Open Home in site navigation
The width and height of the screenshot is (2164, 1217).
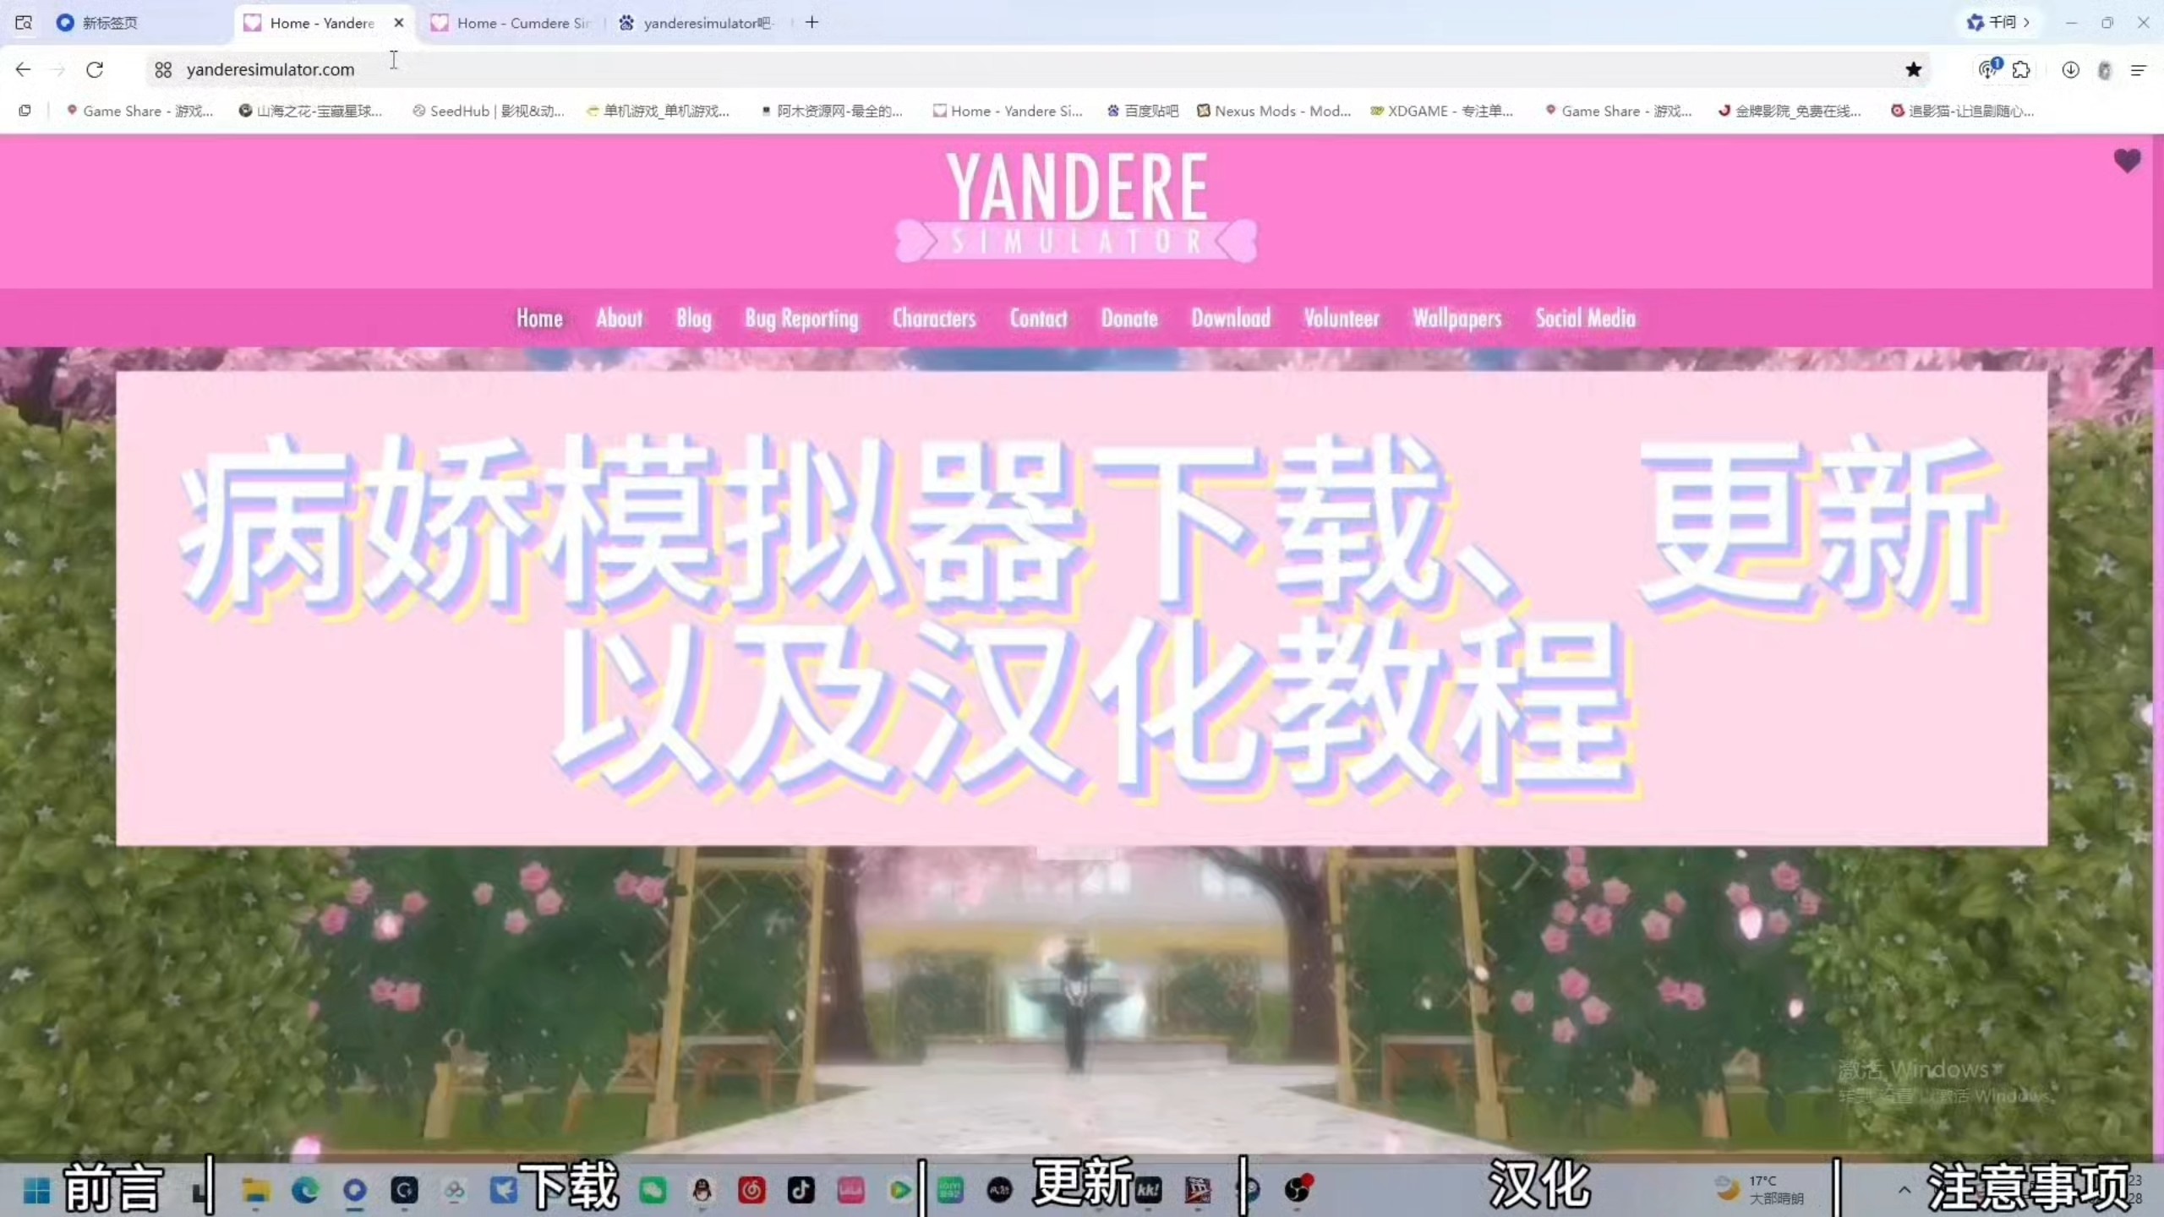click(x=539, y=319)
